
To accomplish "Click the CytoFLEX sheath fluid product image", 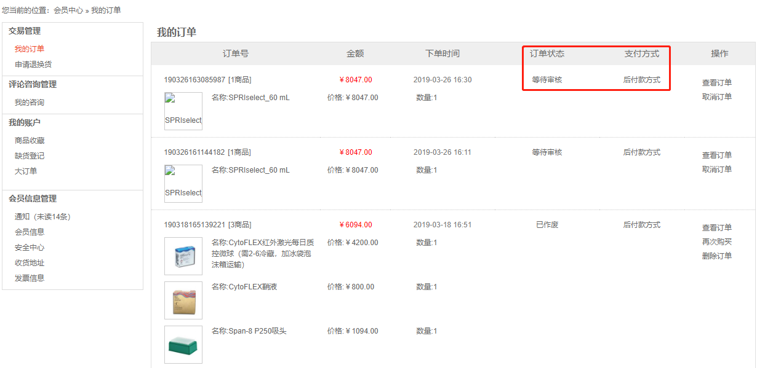I will [183, 300].
